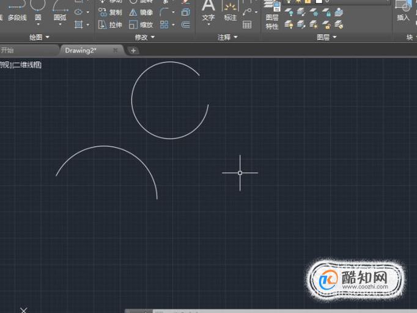
Task: Open the array dropdown arrow
Action: coord(174,25)
